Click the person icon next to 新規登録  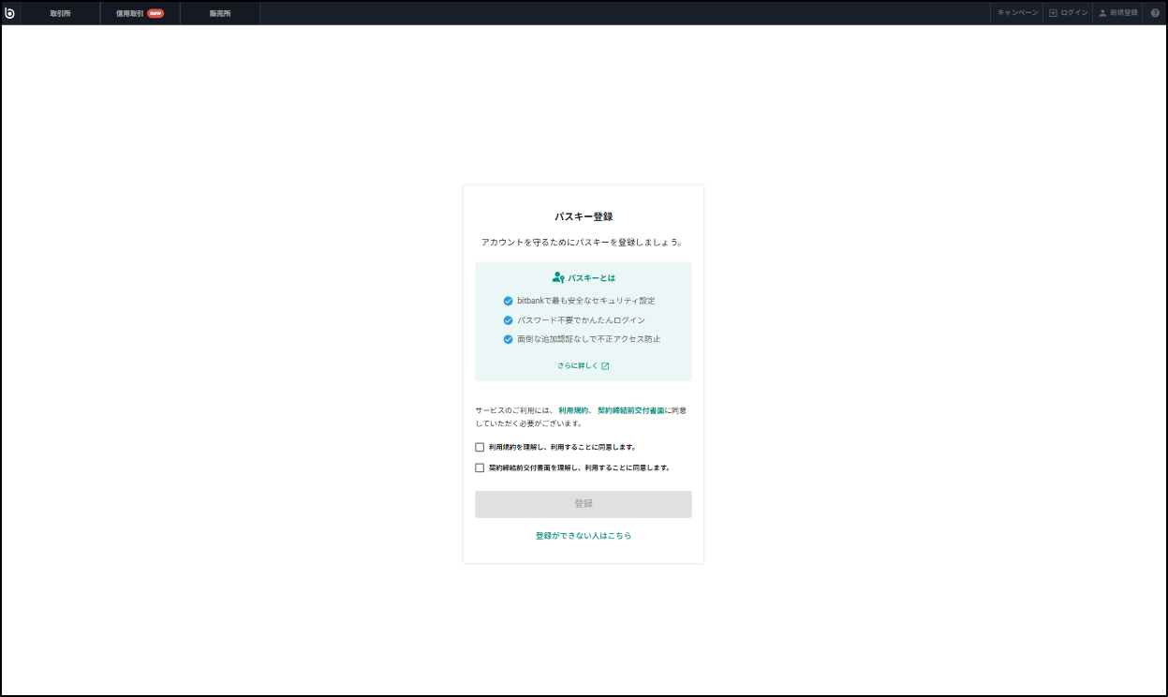click(1103, 12)
